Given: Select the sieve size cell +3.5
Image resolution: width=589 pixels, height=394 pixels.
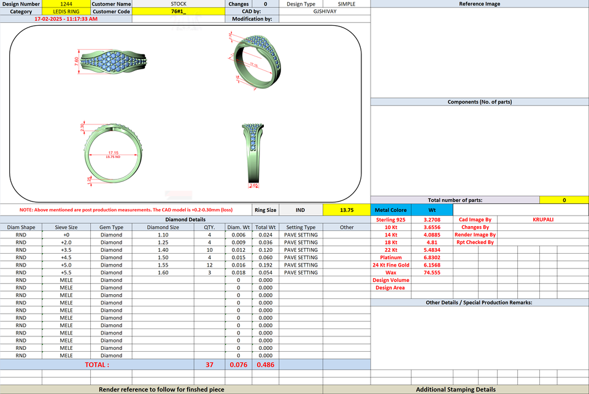Looking at the screenshot, I should (x=66, y=249).
